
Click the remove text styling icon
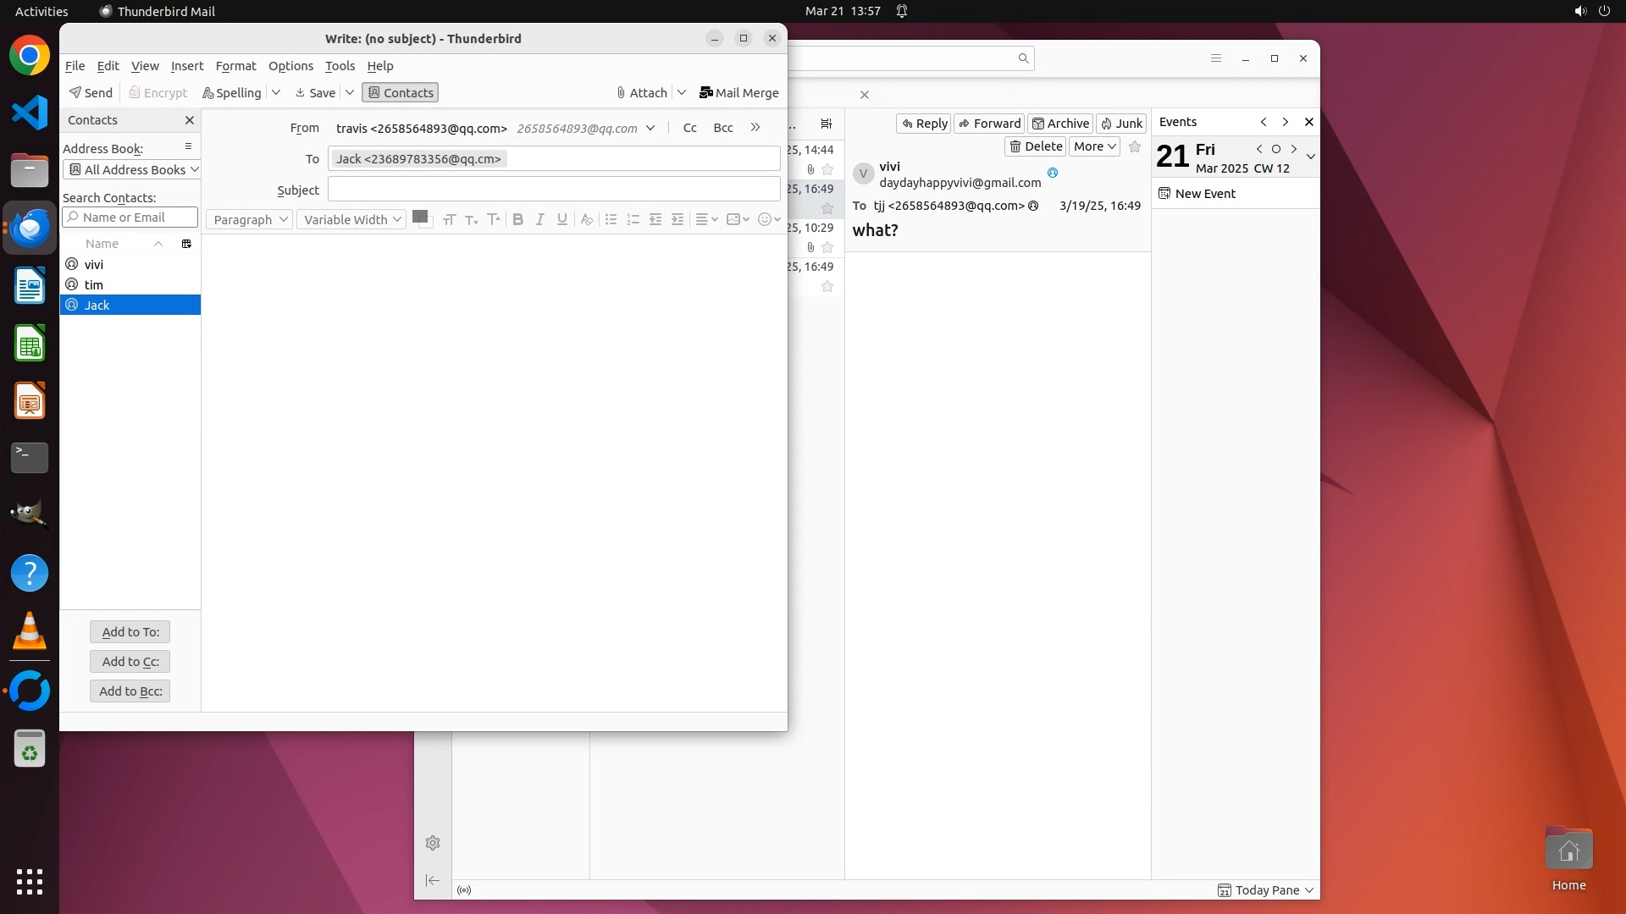click(586, 219)
